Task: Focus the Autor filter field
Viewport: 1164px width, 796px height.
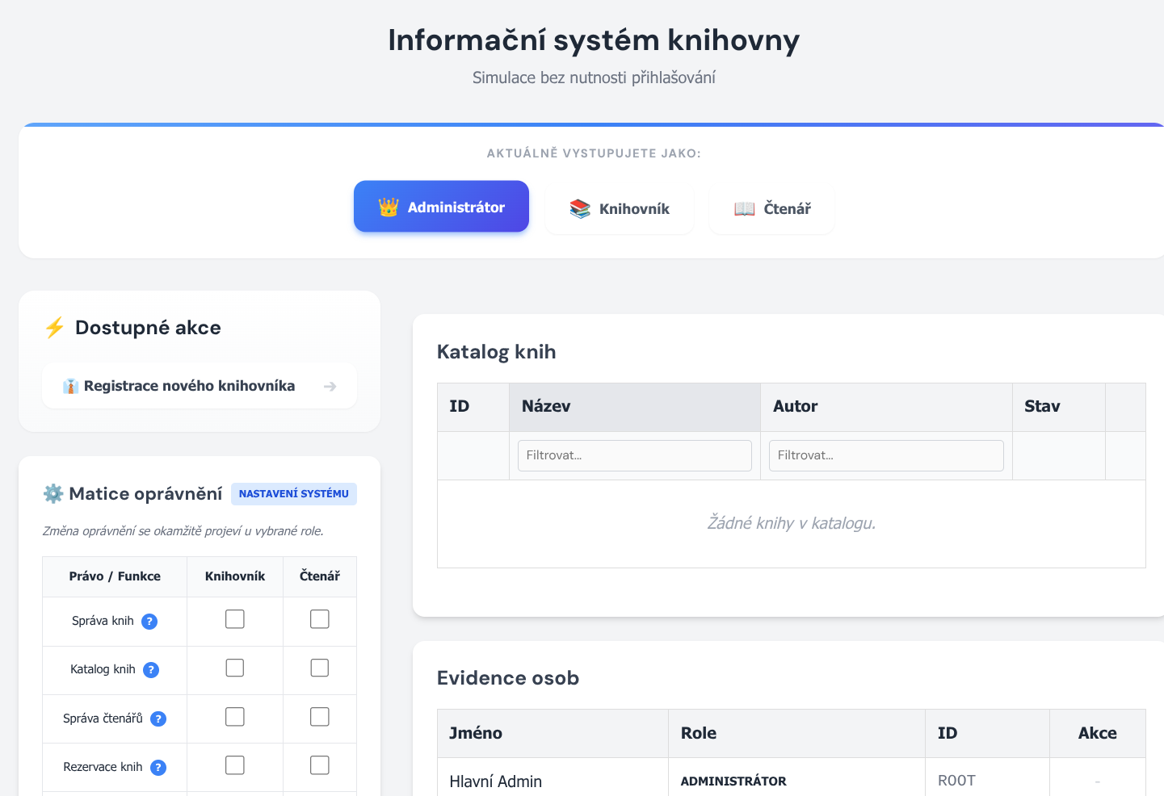Action: tap(886, 455)
